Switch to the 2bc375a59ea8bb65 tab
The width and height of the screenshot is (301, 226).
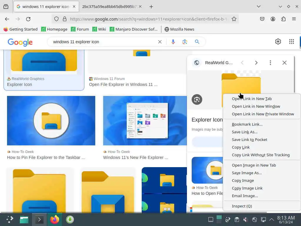click(109, 7)
